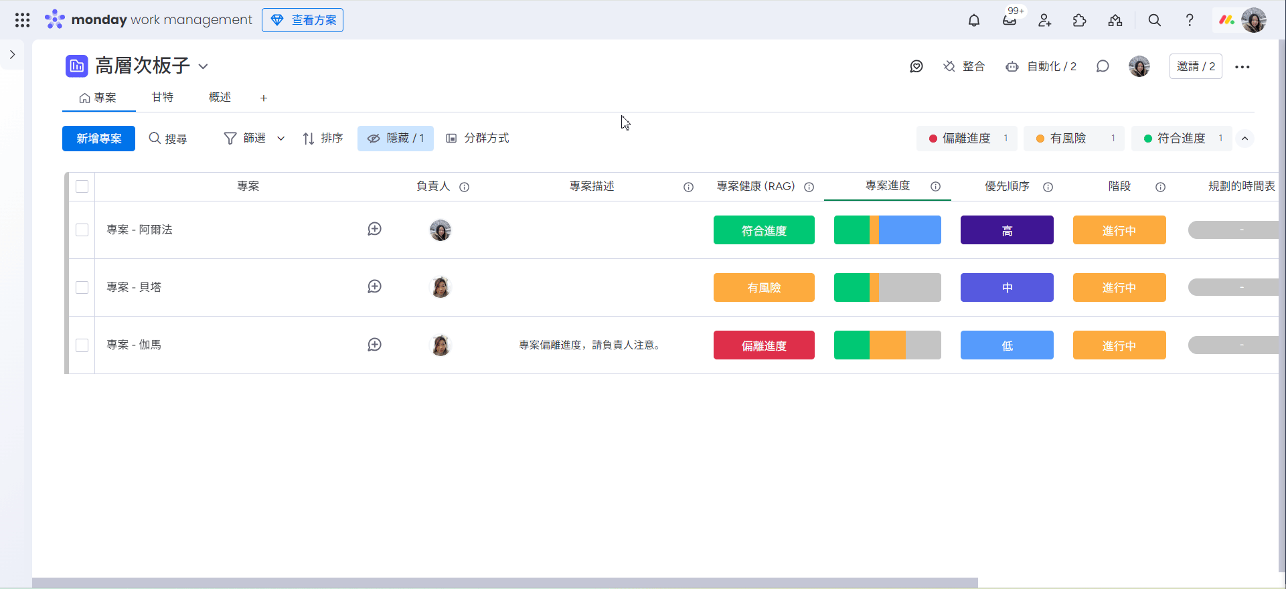Image resolution: width=1286 pixels, height=589 pixels.
Task: Open 專案 - 阿爾法 health 符合進度 status
Action: [x=764, y=230]
